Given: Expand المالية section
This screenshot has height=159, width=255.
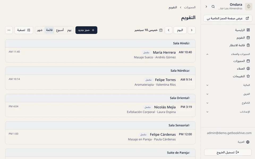Looking at the screenshot, I should pyautogui.click(x=228, y=85).
